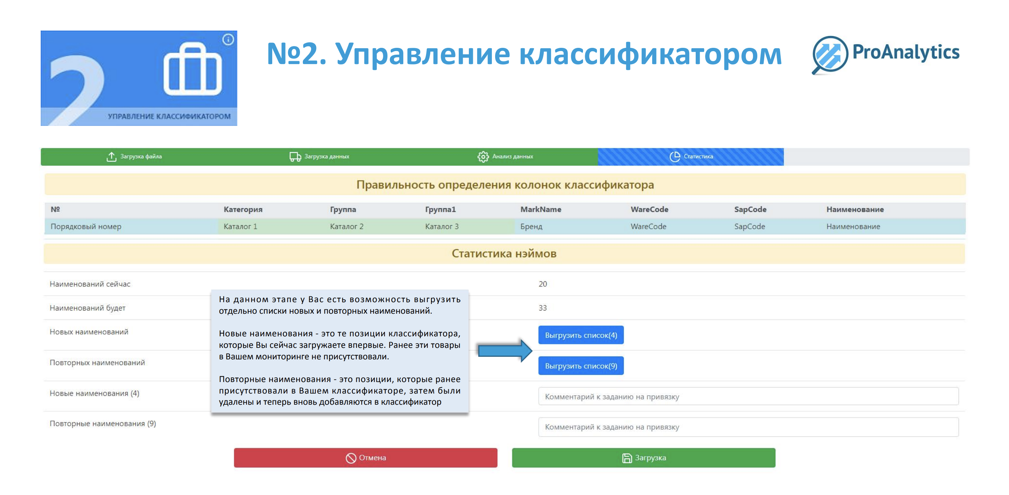Click the red Отмена button

[x=366, y=458]
